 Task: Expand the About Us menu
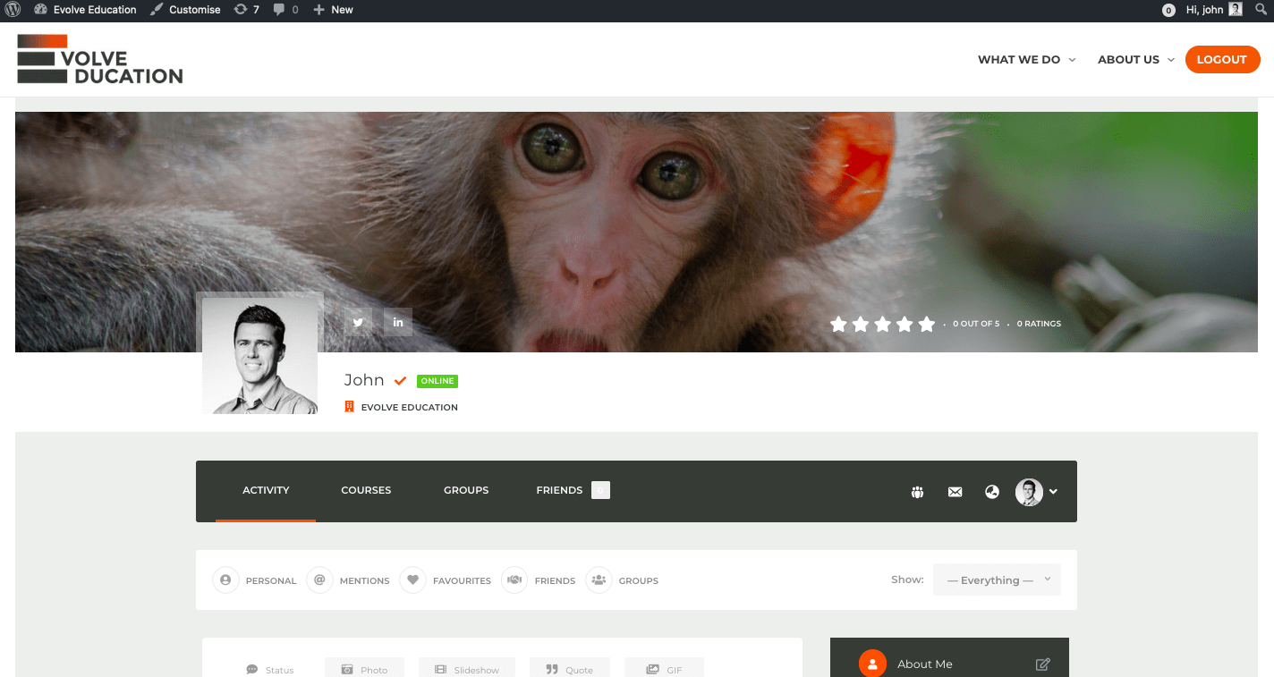pos(1136,60)
